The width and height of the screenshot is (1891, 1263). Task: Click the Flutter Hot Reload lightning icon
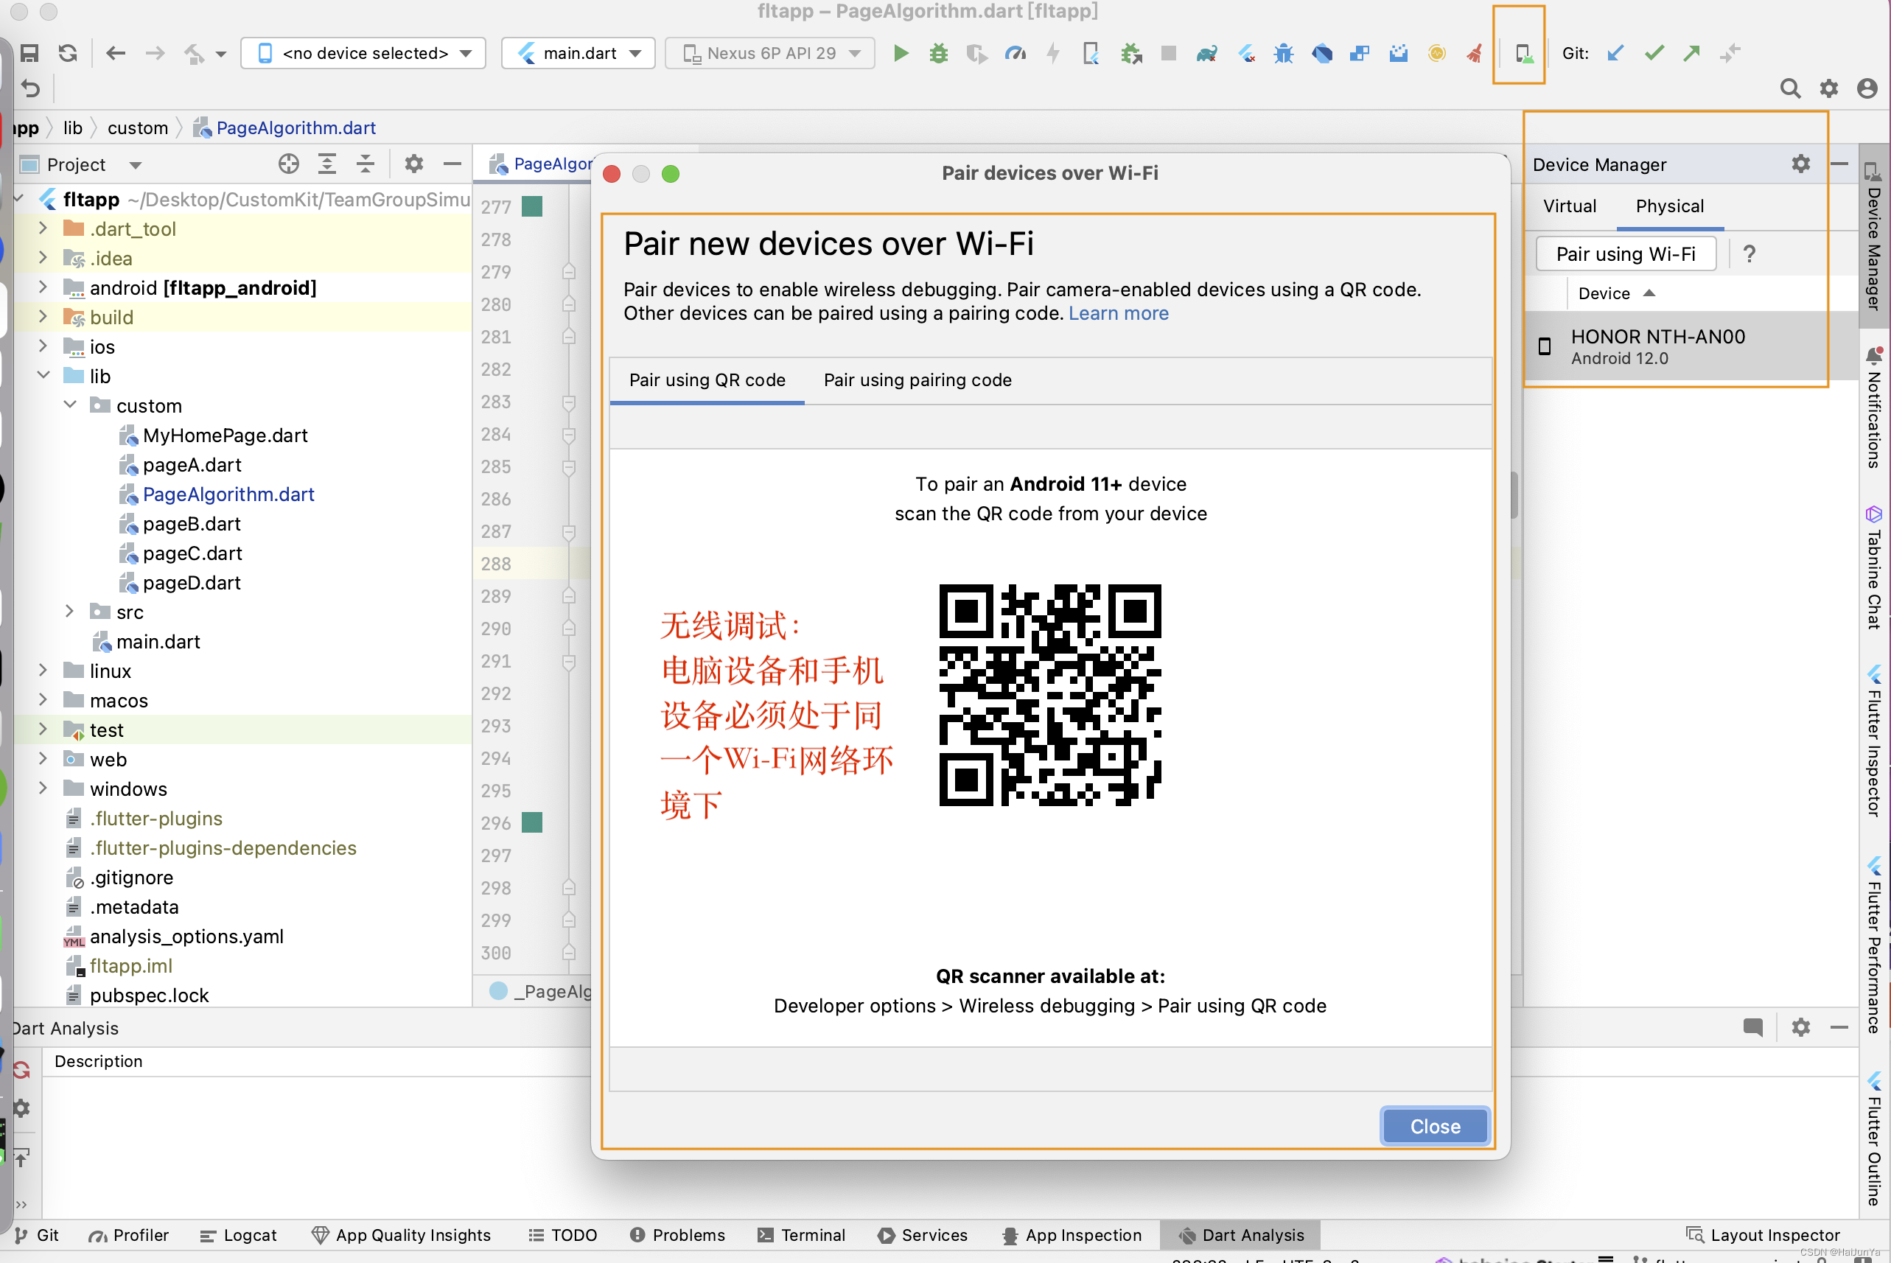[1053, 53]
